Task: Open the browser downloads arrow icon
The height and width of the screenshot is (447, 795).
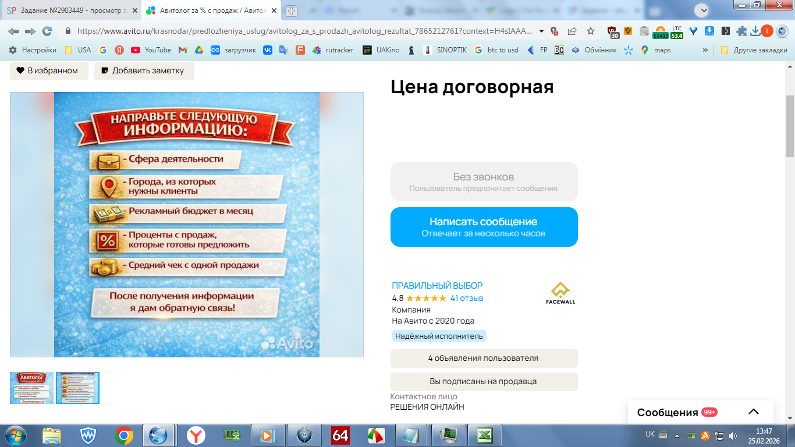Action: pos(755,31)
